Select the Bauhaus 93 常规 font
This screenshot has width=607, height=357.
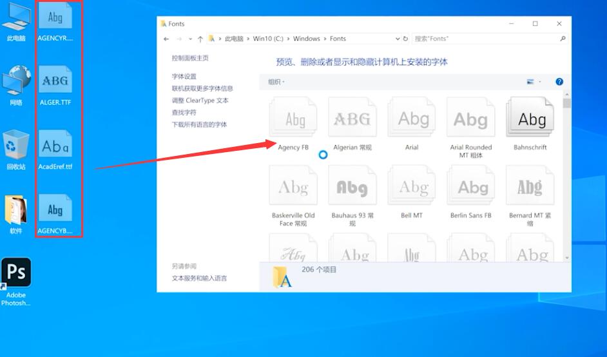point(352,196)
